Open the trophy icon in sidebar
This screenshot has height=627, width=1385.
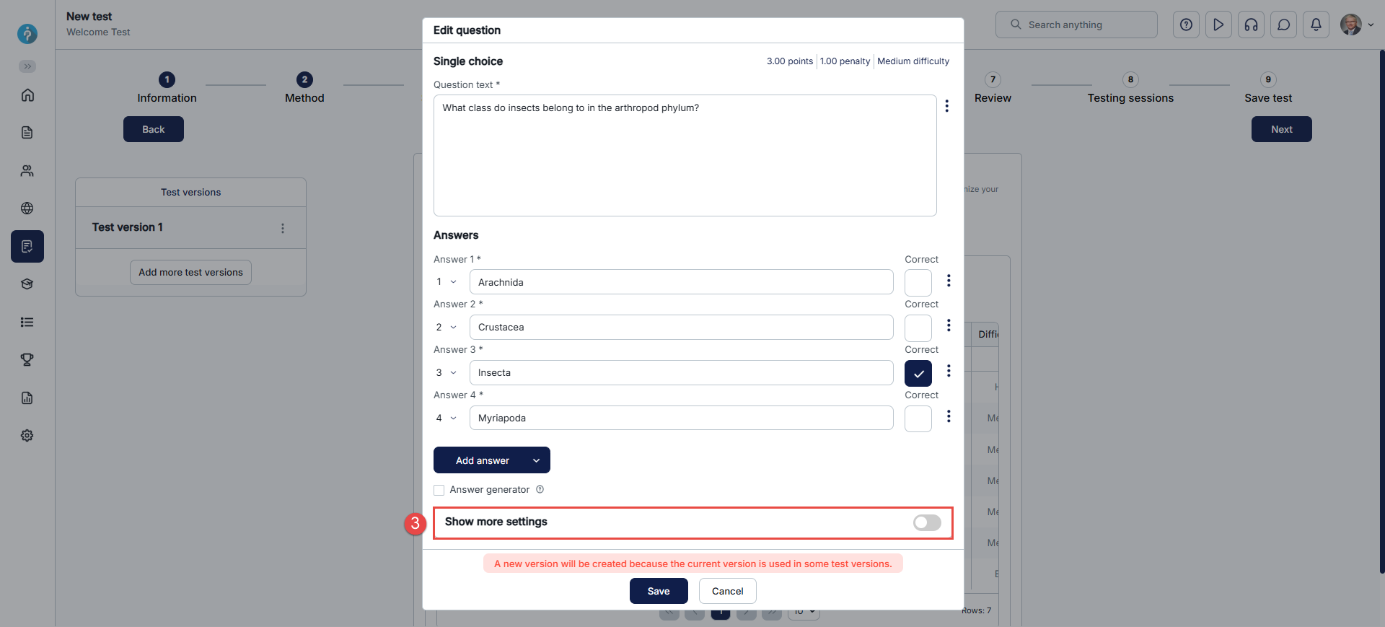point(27,359)
